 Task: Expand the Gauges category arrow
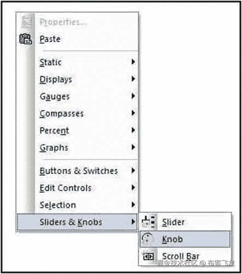[x=133, y=97]
